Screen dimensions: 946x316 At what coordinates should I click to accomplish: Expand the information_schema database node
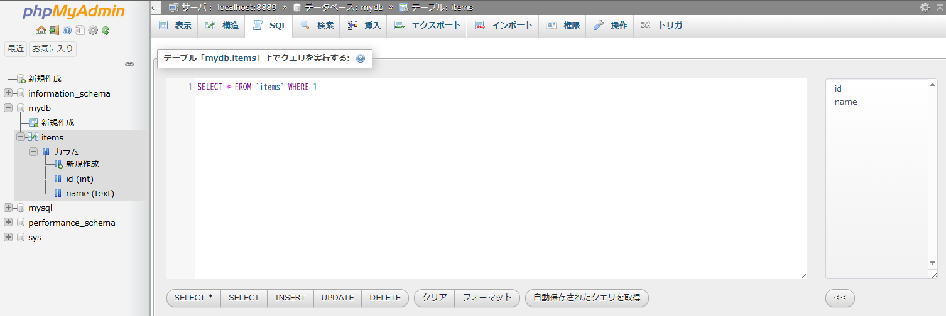[8, 93]
